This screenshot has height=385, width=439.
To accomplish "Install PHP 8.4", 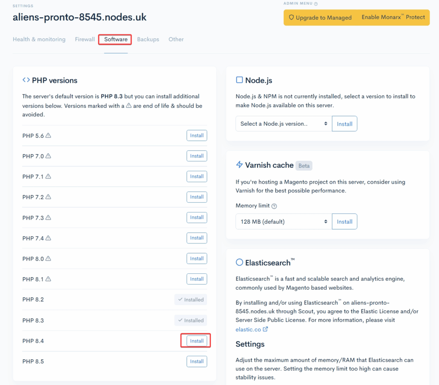I will click(x=197, y=341).
